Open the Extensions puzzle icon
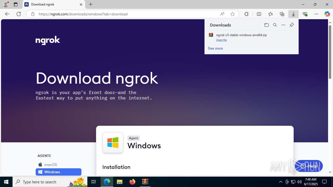333x187 pixels. coord(246,14)
